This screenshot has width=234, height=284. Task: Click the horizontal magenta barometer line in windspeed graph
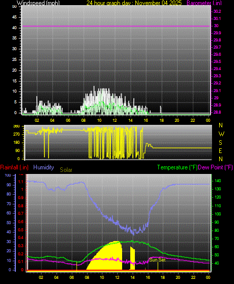(x=116, y=26)
